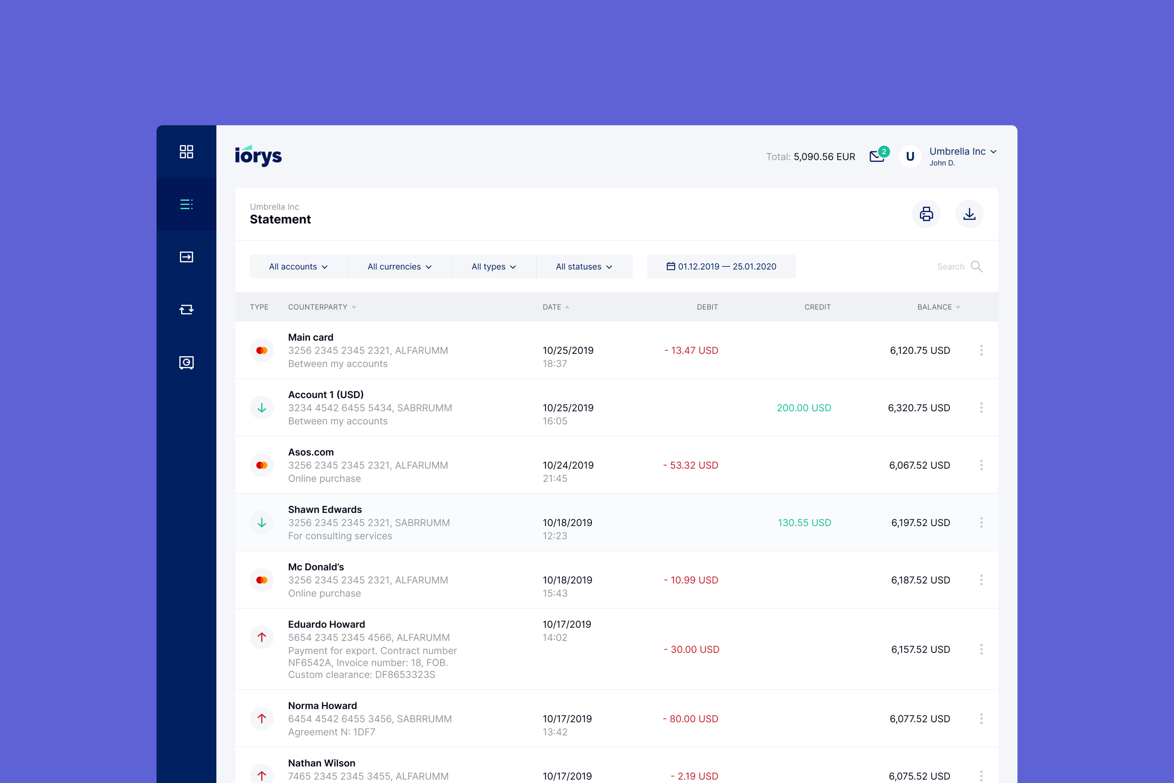
Task: Click the search magnifier icon
Action: point(976,266)
